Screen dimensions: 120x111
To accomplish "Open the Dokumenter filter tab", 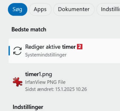I will [x=74, y=9].
